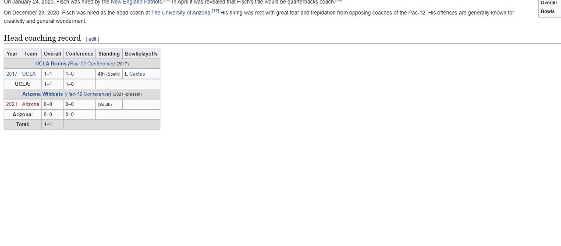
Task: Click the Overall column header in the table
Action: pyautogui.click(x=52, y=54)
